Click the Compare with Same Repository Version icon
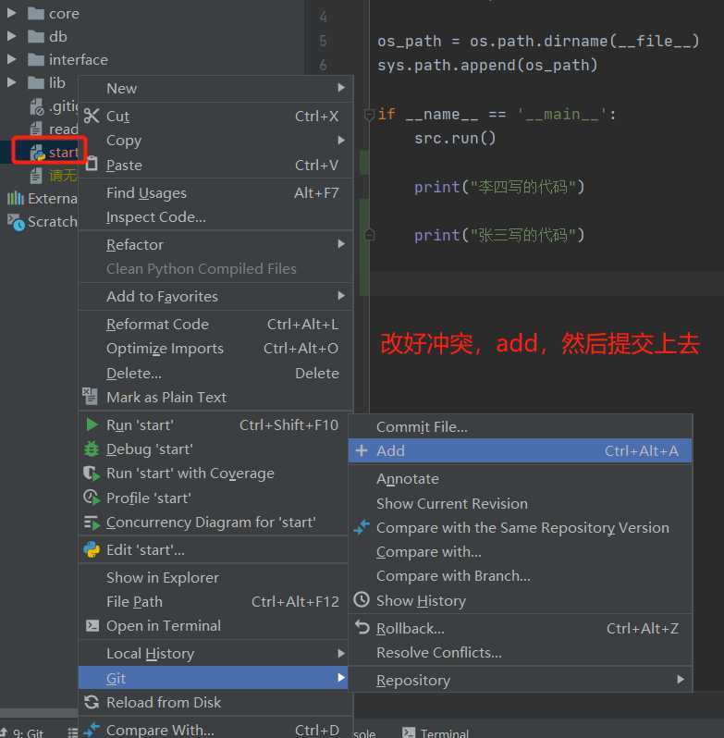This screenshot has width=724, height=738. click(x=362, y=527)
